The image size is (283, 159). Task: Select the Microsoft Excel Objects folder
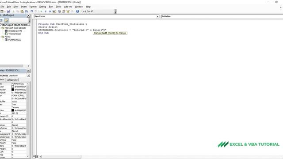click(15, 28)
